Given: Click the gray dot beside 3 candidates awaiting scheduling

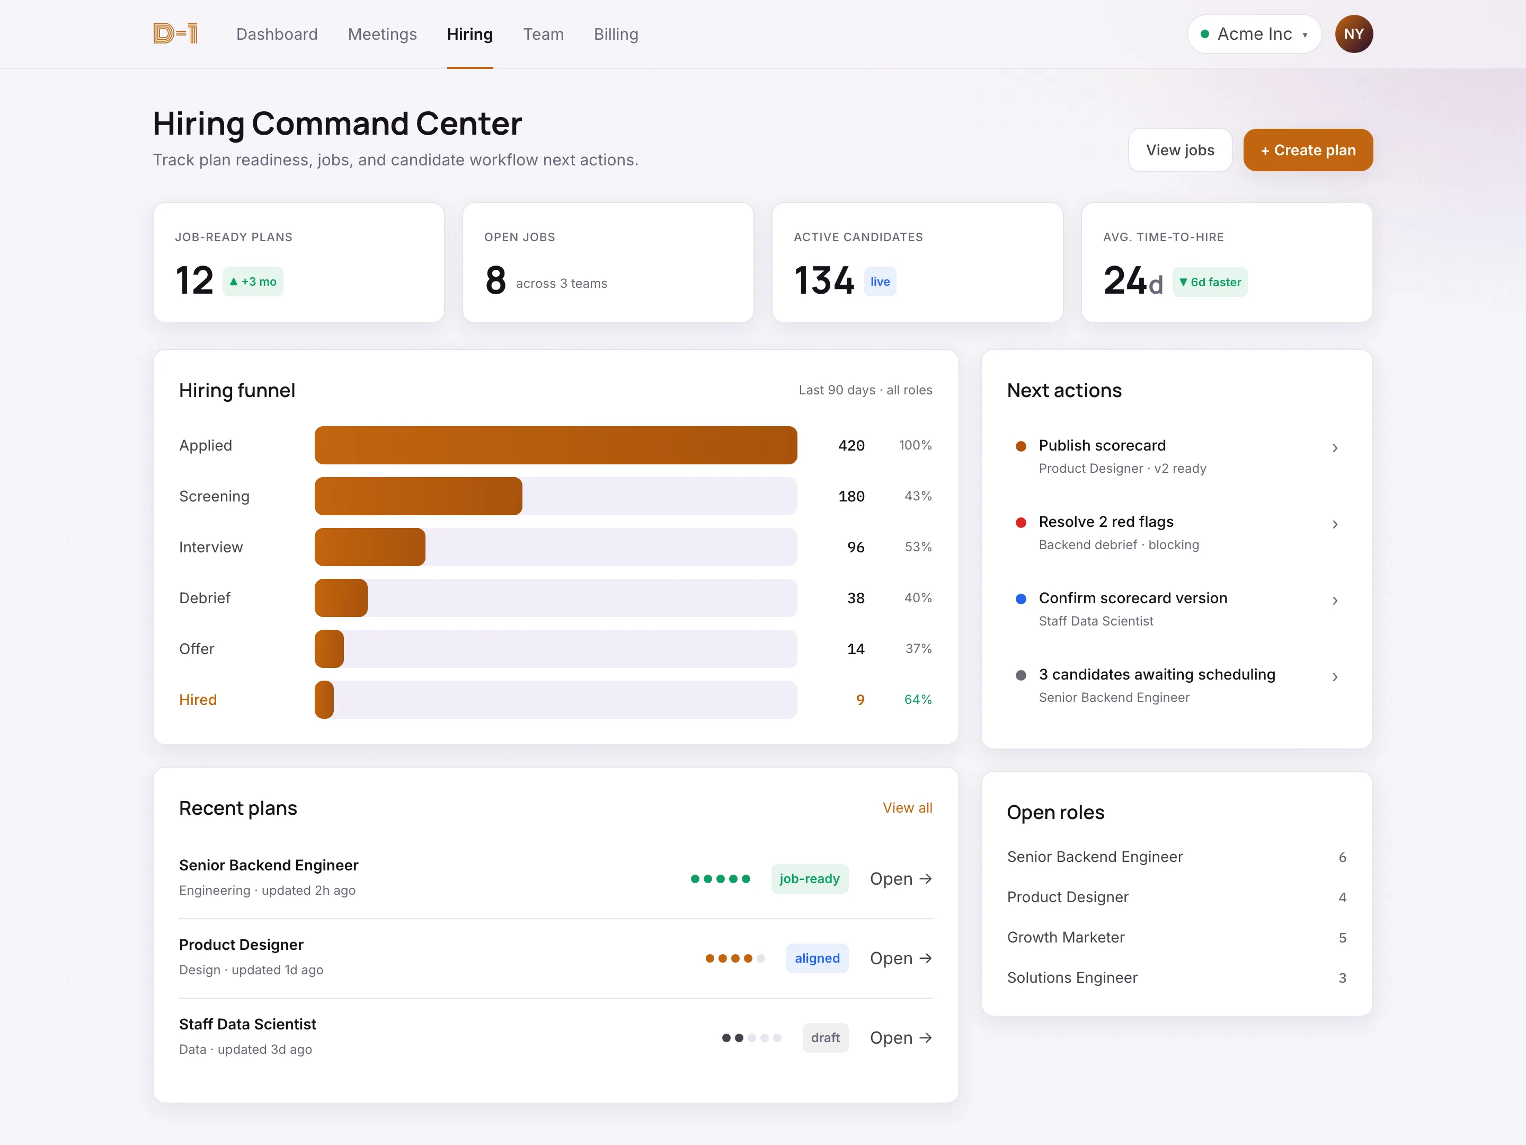Looking at the screenshot, I should (x=1021, y=675).
